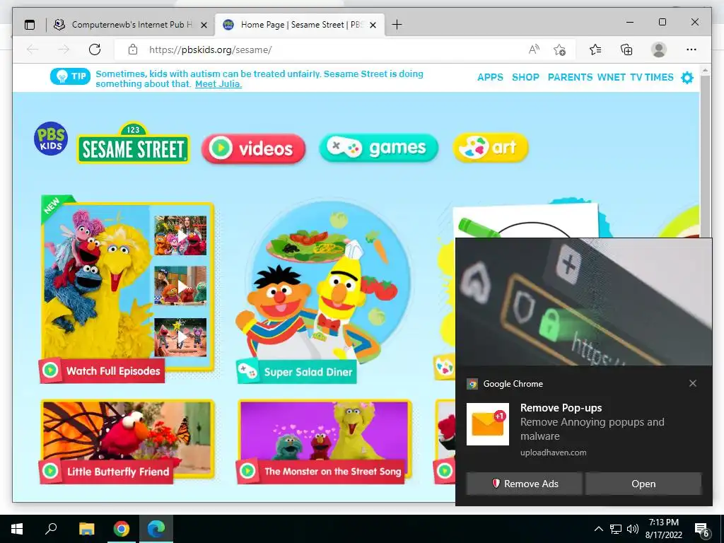Open the Action Center notifications icon
724x543 pixels.
702,530
